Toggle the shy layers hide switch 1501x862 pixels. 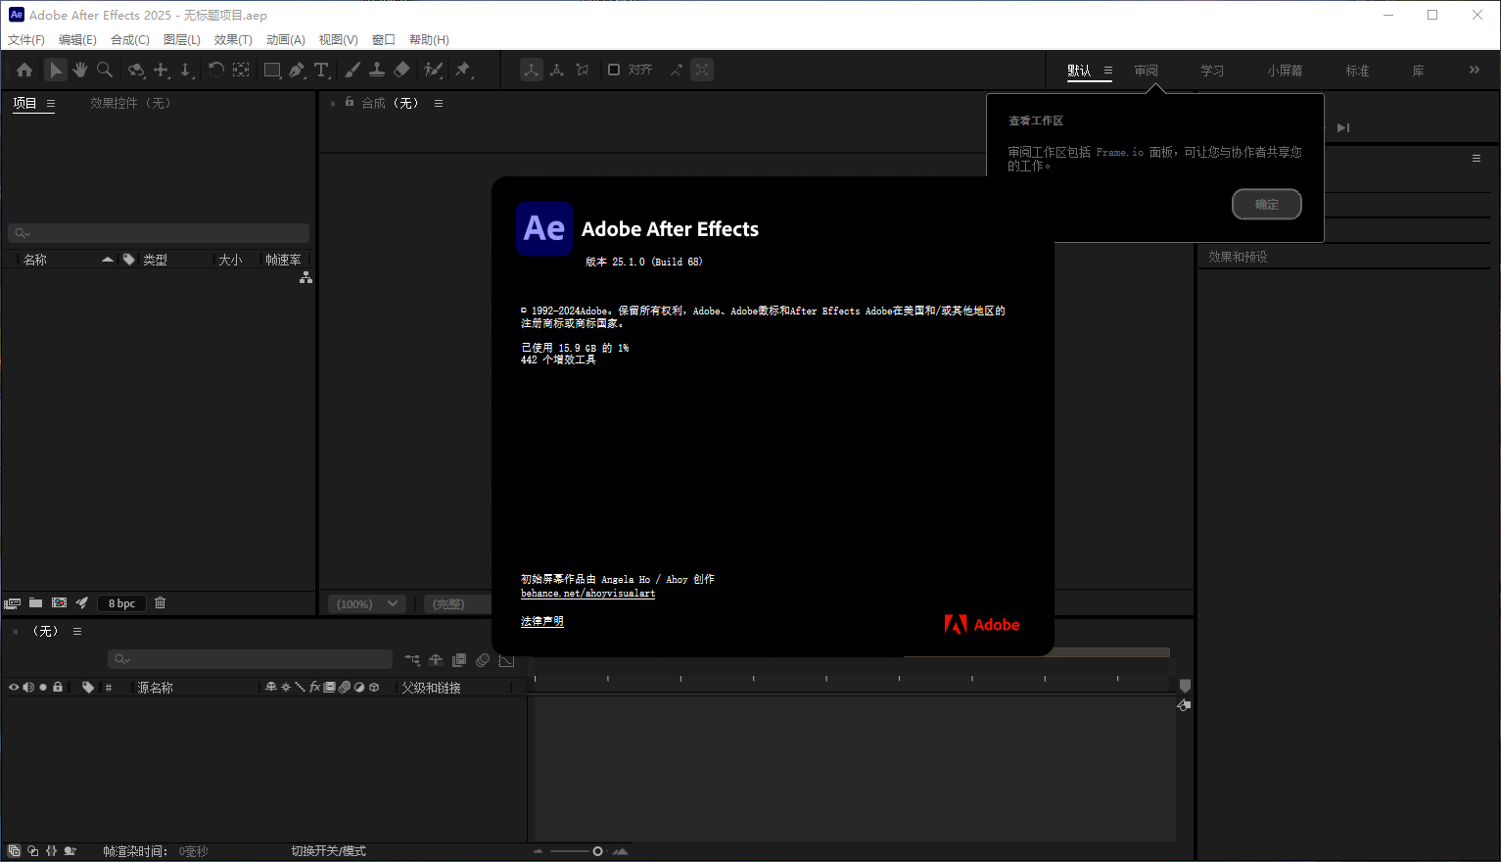pyautogui.click(x=436, y=660)
